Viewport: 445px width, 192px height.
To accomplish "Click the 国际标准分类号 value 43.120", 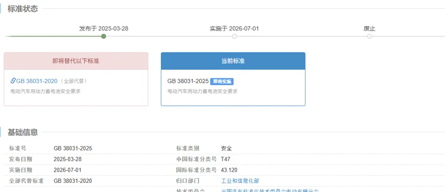I will (229, 170).
